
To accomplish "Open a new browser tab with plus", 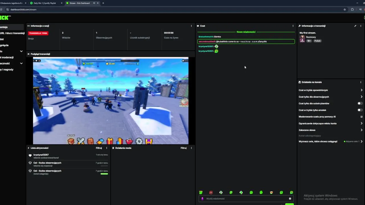I will tap(103, 3).
